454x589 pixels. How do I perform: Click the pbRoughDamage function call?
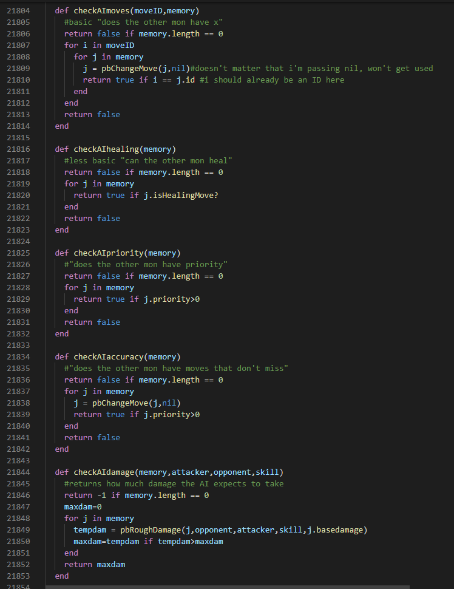pos(151,530)
